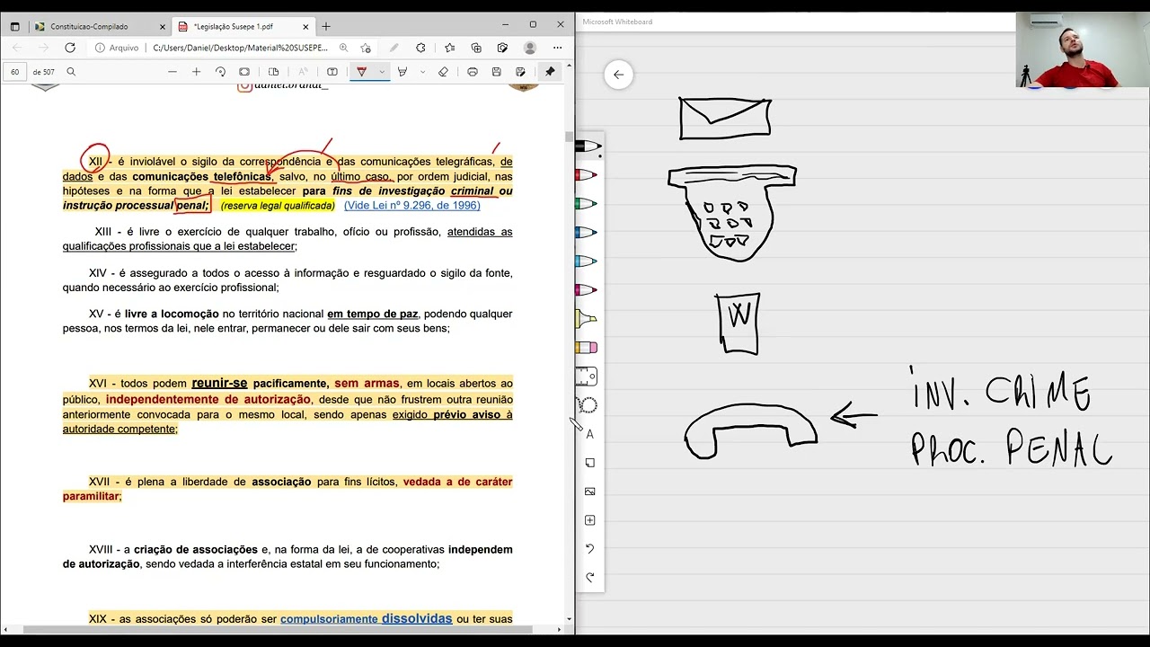Zoom out the PDF with minus
This screenshot has width=1150, height=647.
pyautogui.click(x=172, y=72)
